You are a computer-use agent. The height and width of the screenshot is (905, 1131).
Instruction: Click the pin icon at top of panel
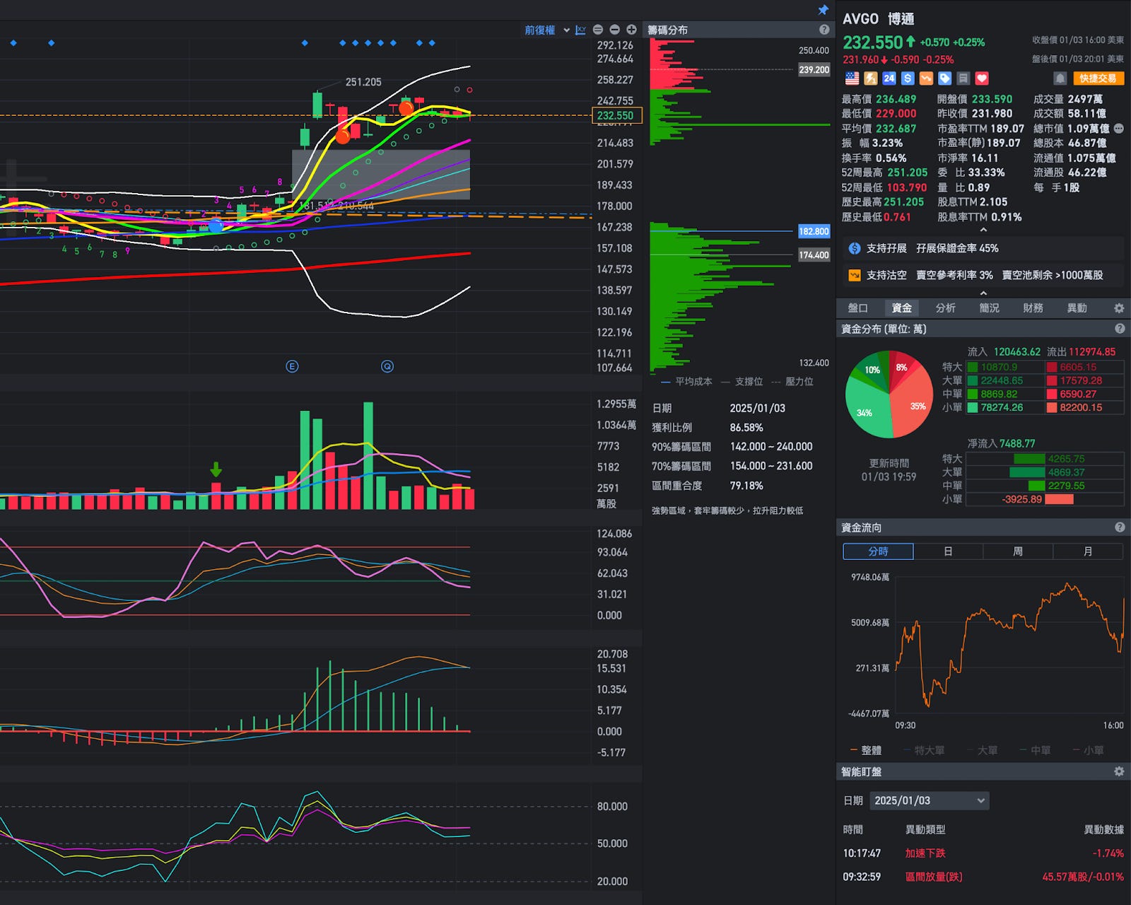click(x=823, y=10)
